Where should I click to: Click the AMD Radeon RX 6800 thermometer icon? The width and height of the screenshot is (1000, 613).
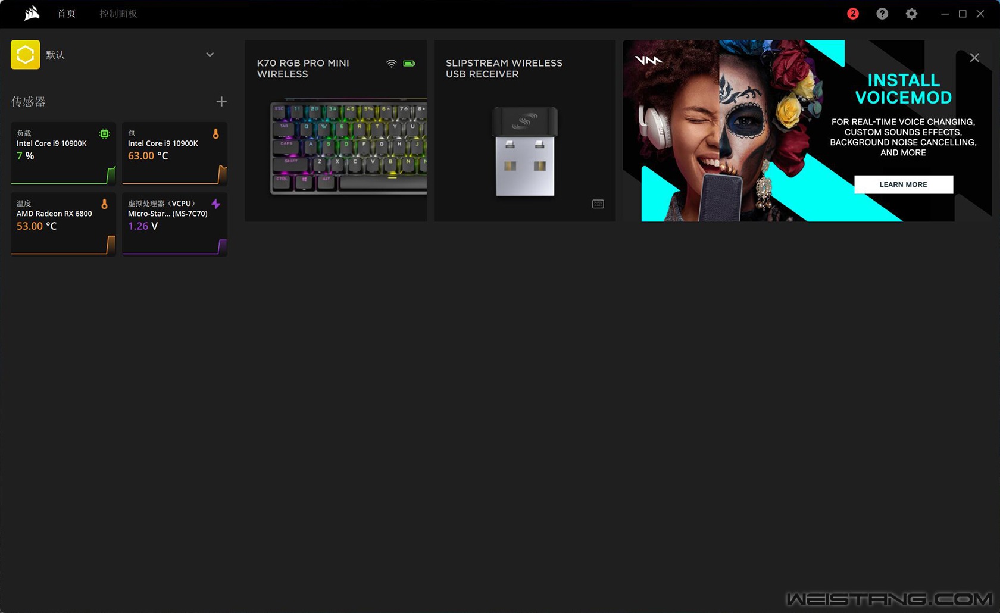click(105, 204)
